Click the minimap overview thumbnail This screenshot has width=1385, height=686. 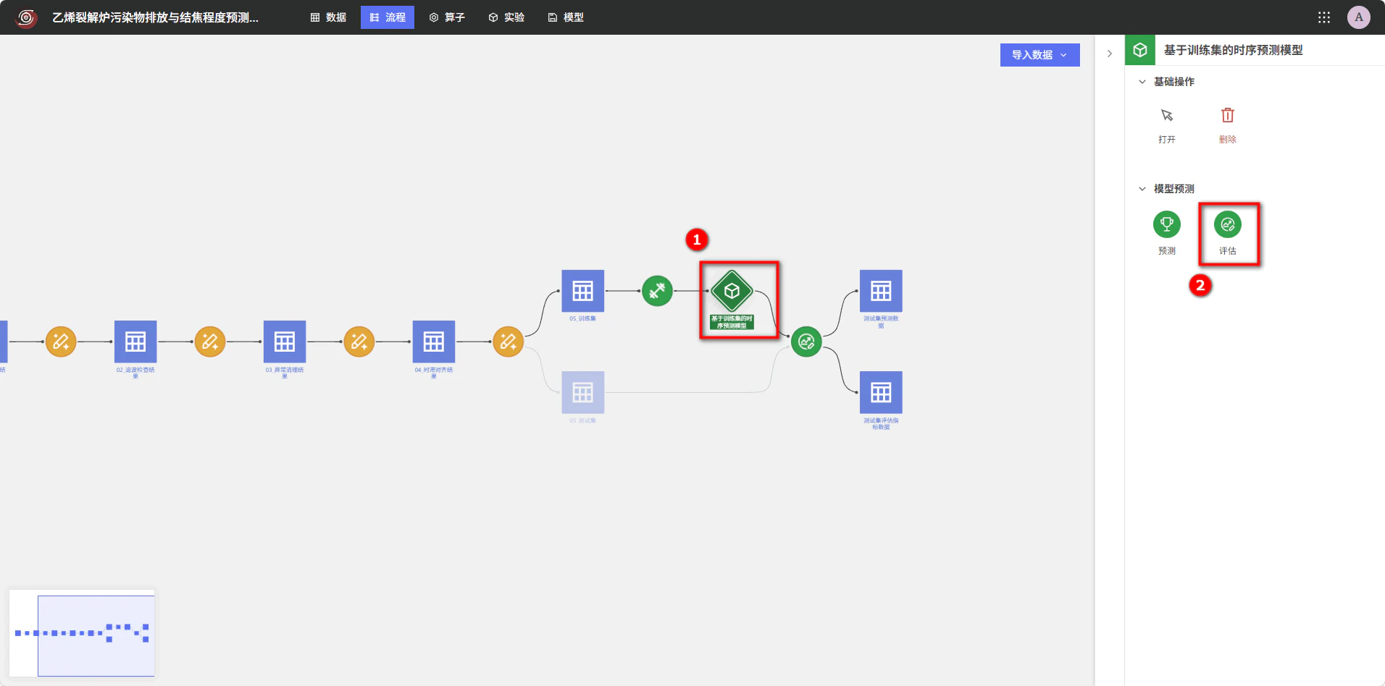(82, 633)
